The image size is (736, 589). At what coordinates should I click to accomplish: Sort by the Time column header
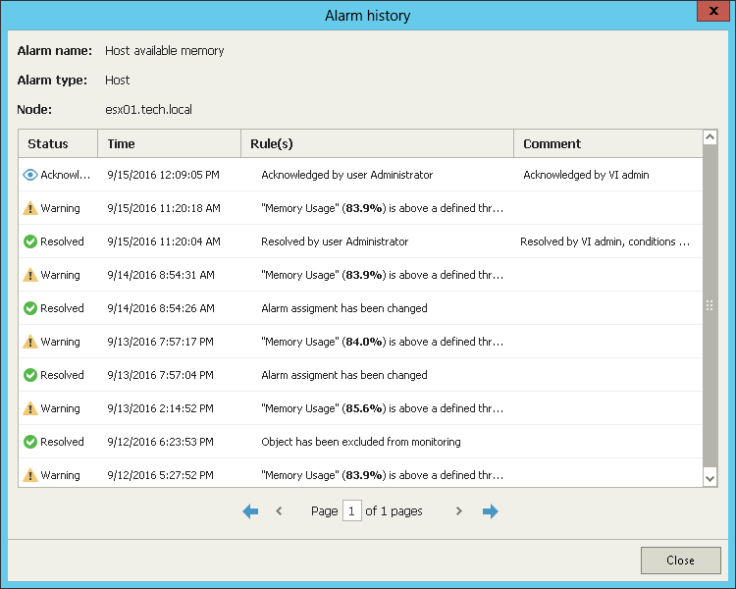tap(169, 143)
